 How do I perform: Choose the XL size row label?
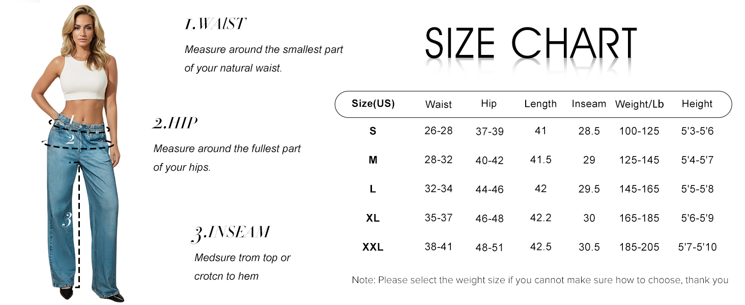[x=373, y=218]
